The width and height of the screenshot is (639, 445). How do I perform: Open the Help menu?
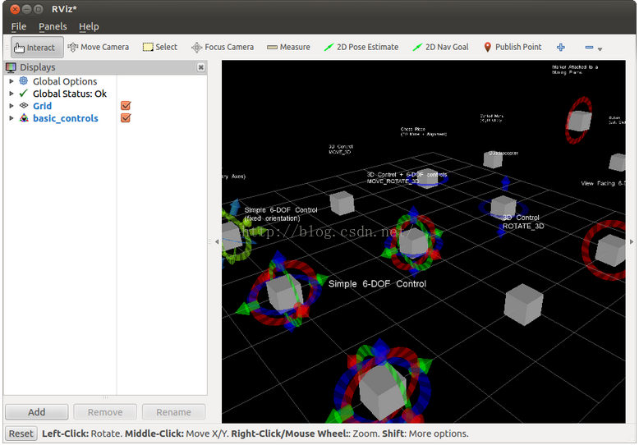click(x=89, y=26)
